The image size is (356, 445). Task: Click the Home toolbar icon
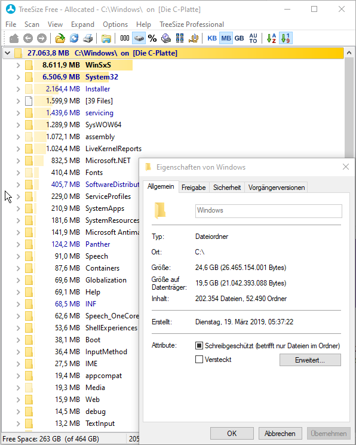pos(14,38)
